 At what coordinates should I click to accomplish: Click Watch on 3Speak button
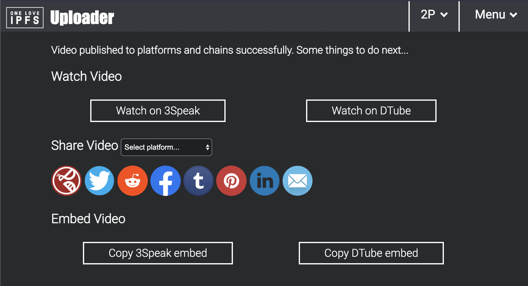pos(158,111)
